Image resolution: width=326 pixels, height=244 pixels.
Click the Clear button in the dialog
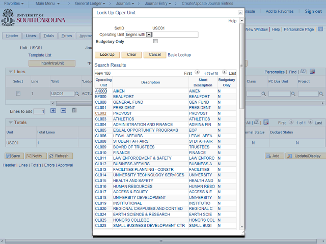(x=131, y=55)
